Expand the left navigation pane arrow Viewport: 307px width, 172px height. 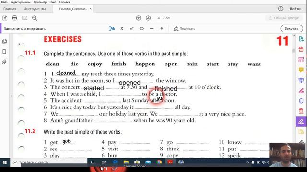pyautogui.click(x=12, y=96)
